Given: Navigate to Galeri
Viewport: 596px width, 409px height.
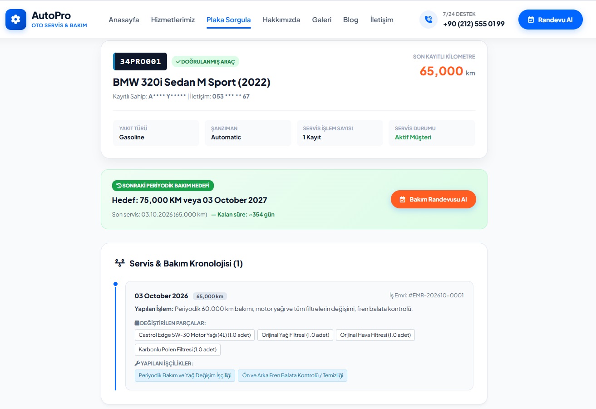Looking at the screenshot, I should [x=322, y=20].
